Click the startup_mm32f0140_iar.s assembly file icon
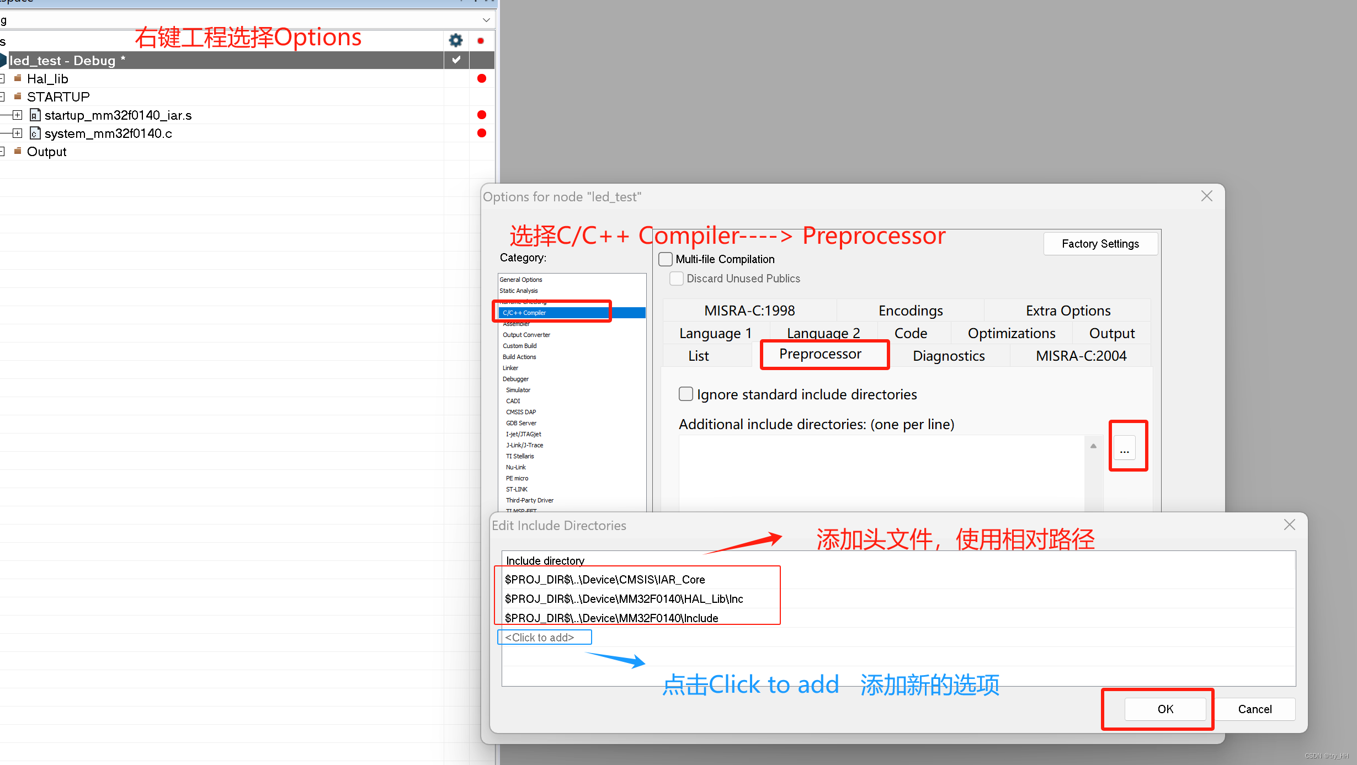This screenshot has height=765, width=1357. (35, 115)
